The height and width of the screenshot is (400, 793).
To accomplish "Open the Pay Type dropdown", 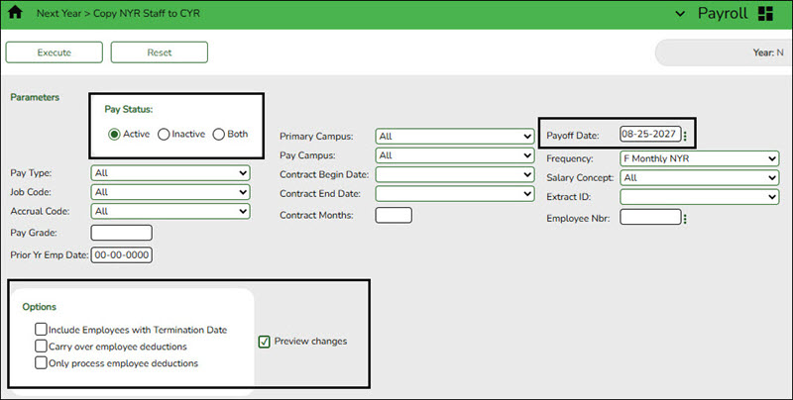I will coord(170,173).
